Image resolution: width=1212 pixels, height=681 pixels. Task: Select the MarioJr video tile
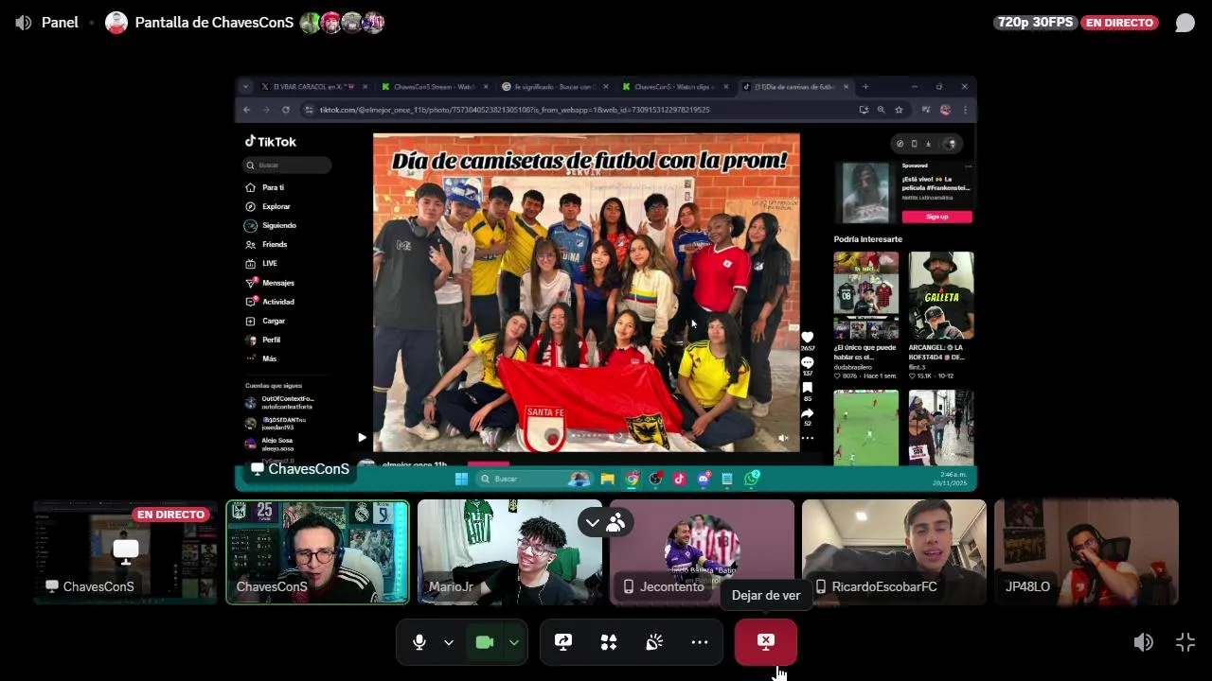point(509,551)
